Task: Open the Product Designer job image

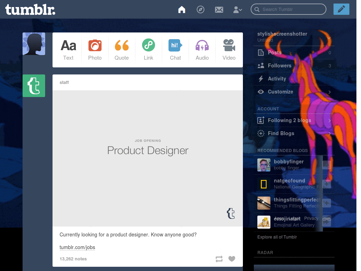Action: 148,158
